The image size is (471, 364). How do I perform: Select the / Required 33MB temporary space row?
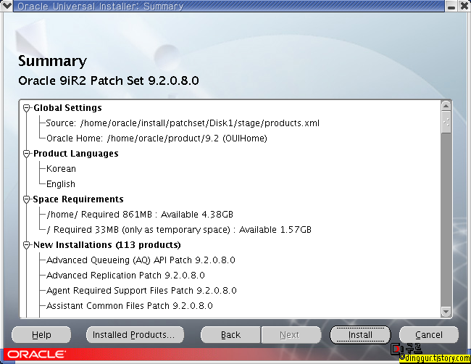coord(179,230)
